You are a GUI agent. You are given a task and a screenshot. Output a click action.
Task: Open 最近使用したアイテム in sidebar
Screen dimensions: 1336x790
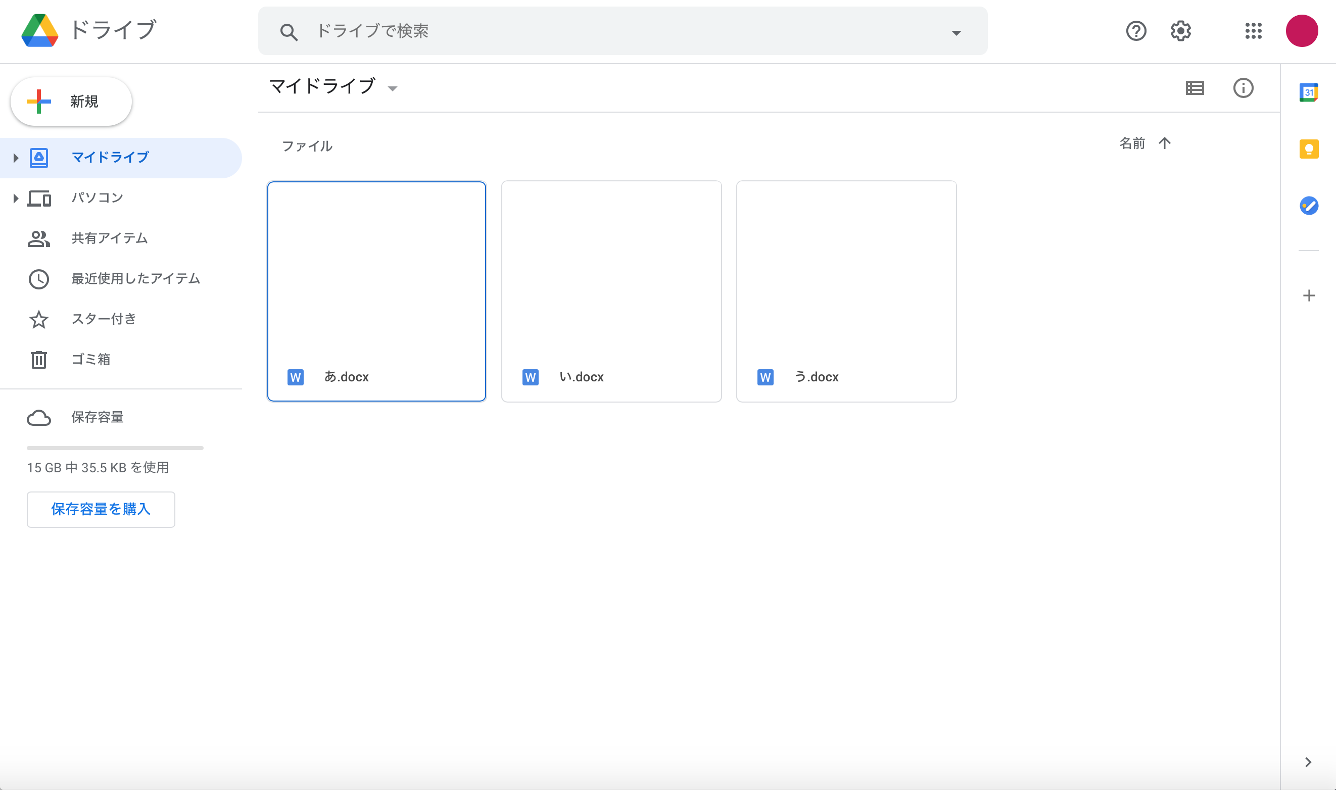(121, 279)
